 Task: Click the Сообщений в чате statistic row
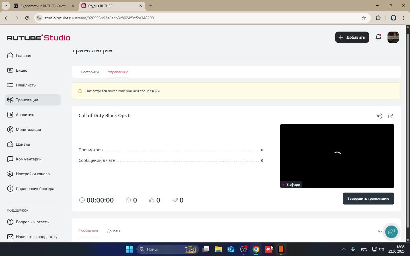pyautogui.click(x=171, y=160)
